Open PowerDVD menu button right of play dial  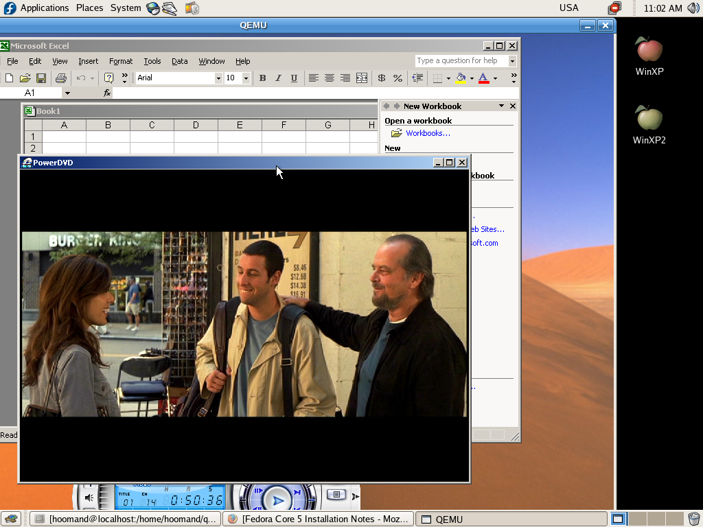[336, 494]
